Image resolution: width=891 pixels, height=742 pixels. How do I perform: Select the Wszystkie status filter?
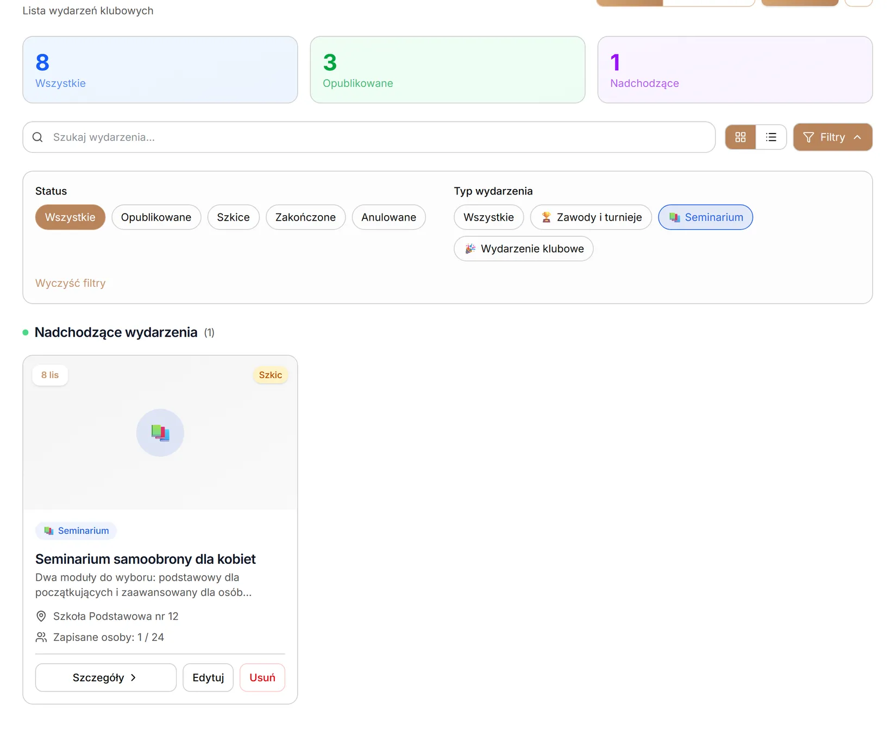pyautogui.click(x=70, y=217)
